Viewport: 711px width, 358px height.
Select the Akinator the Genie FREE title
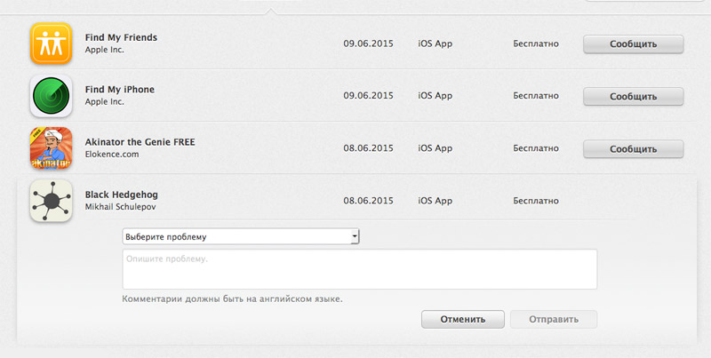click(140, 142)
